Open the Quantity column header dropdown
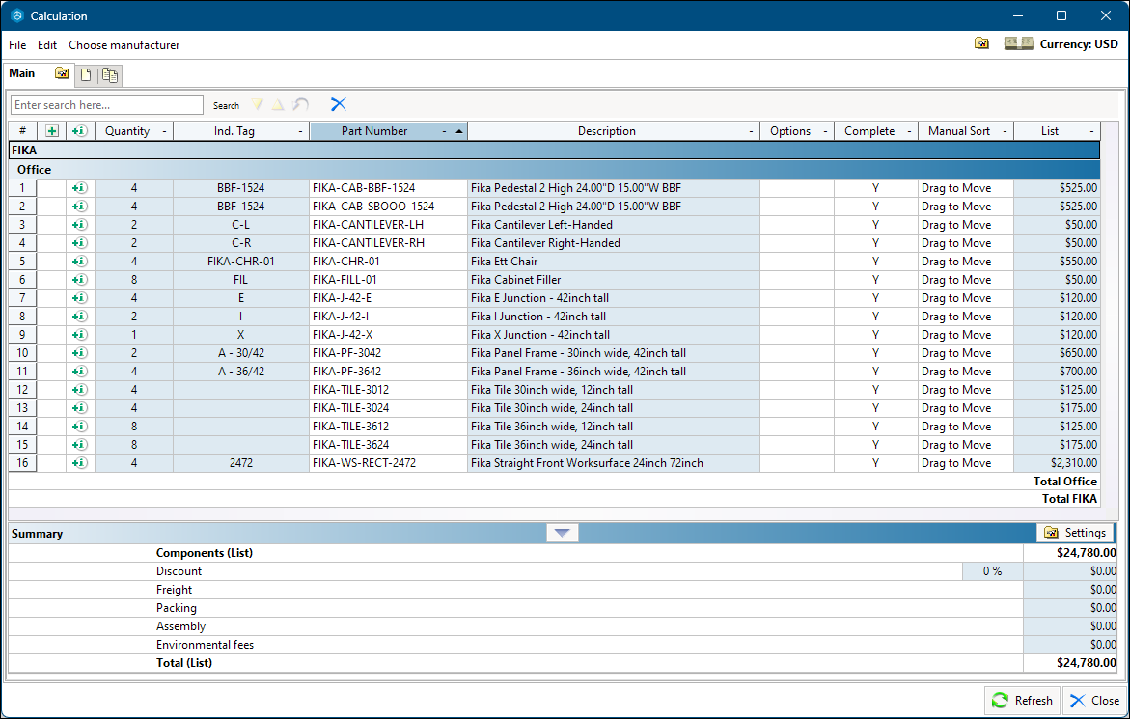Screen dimensions: 1130x719 pos(164,131)
